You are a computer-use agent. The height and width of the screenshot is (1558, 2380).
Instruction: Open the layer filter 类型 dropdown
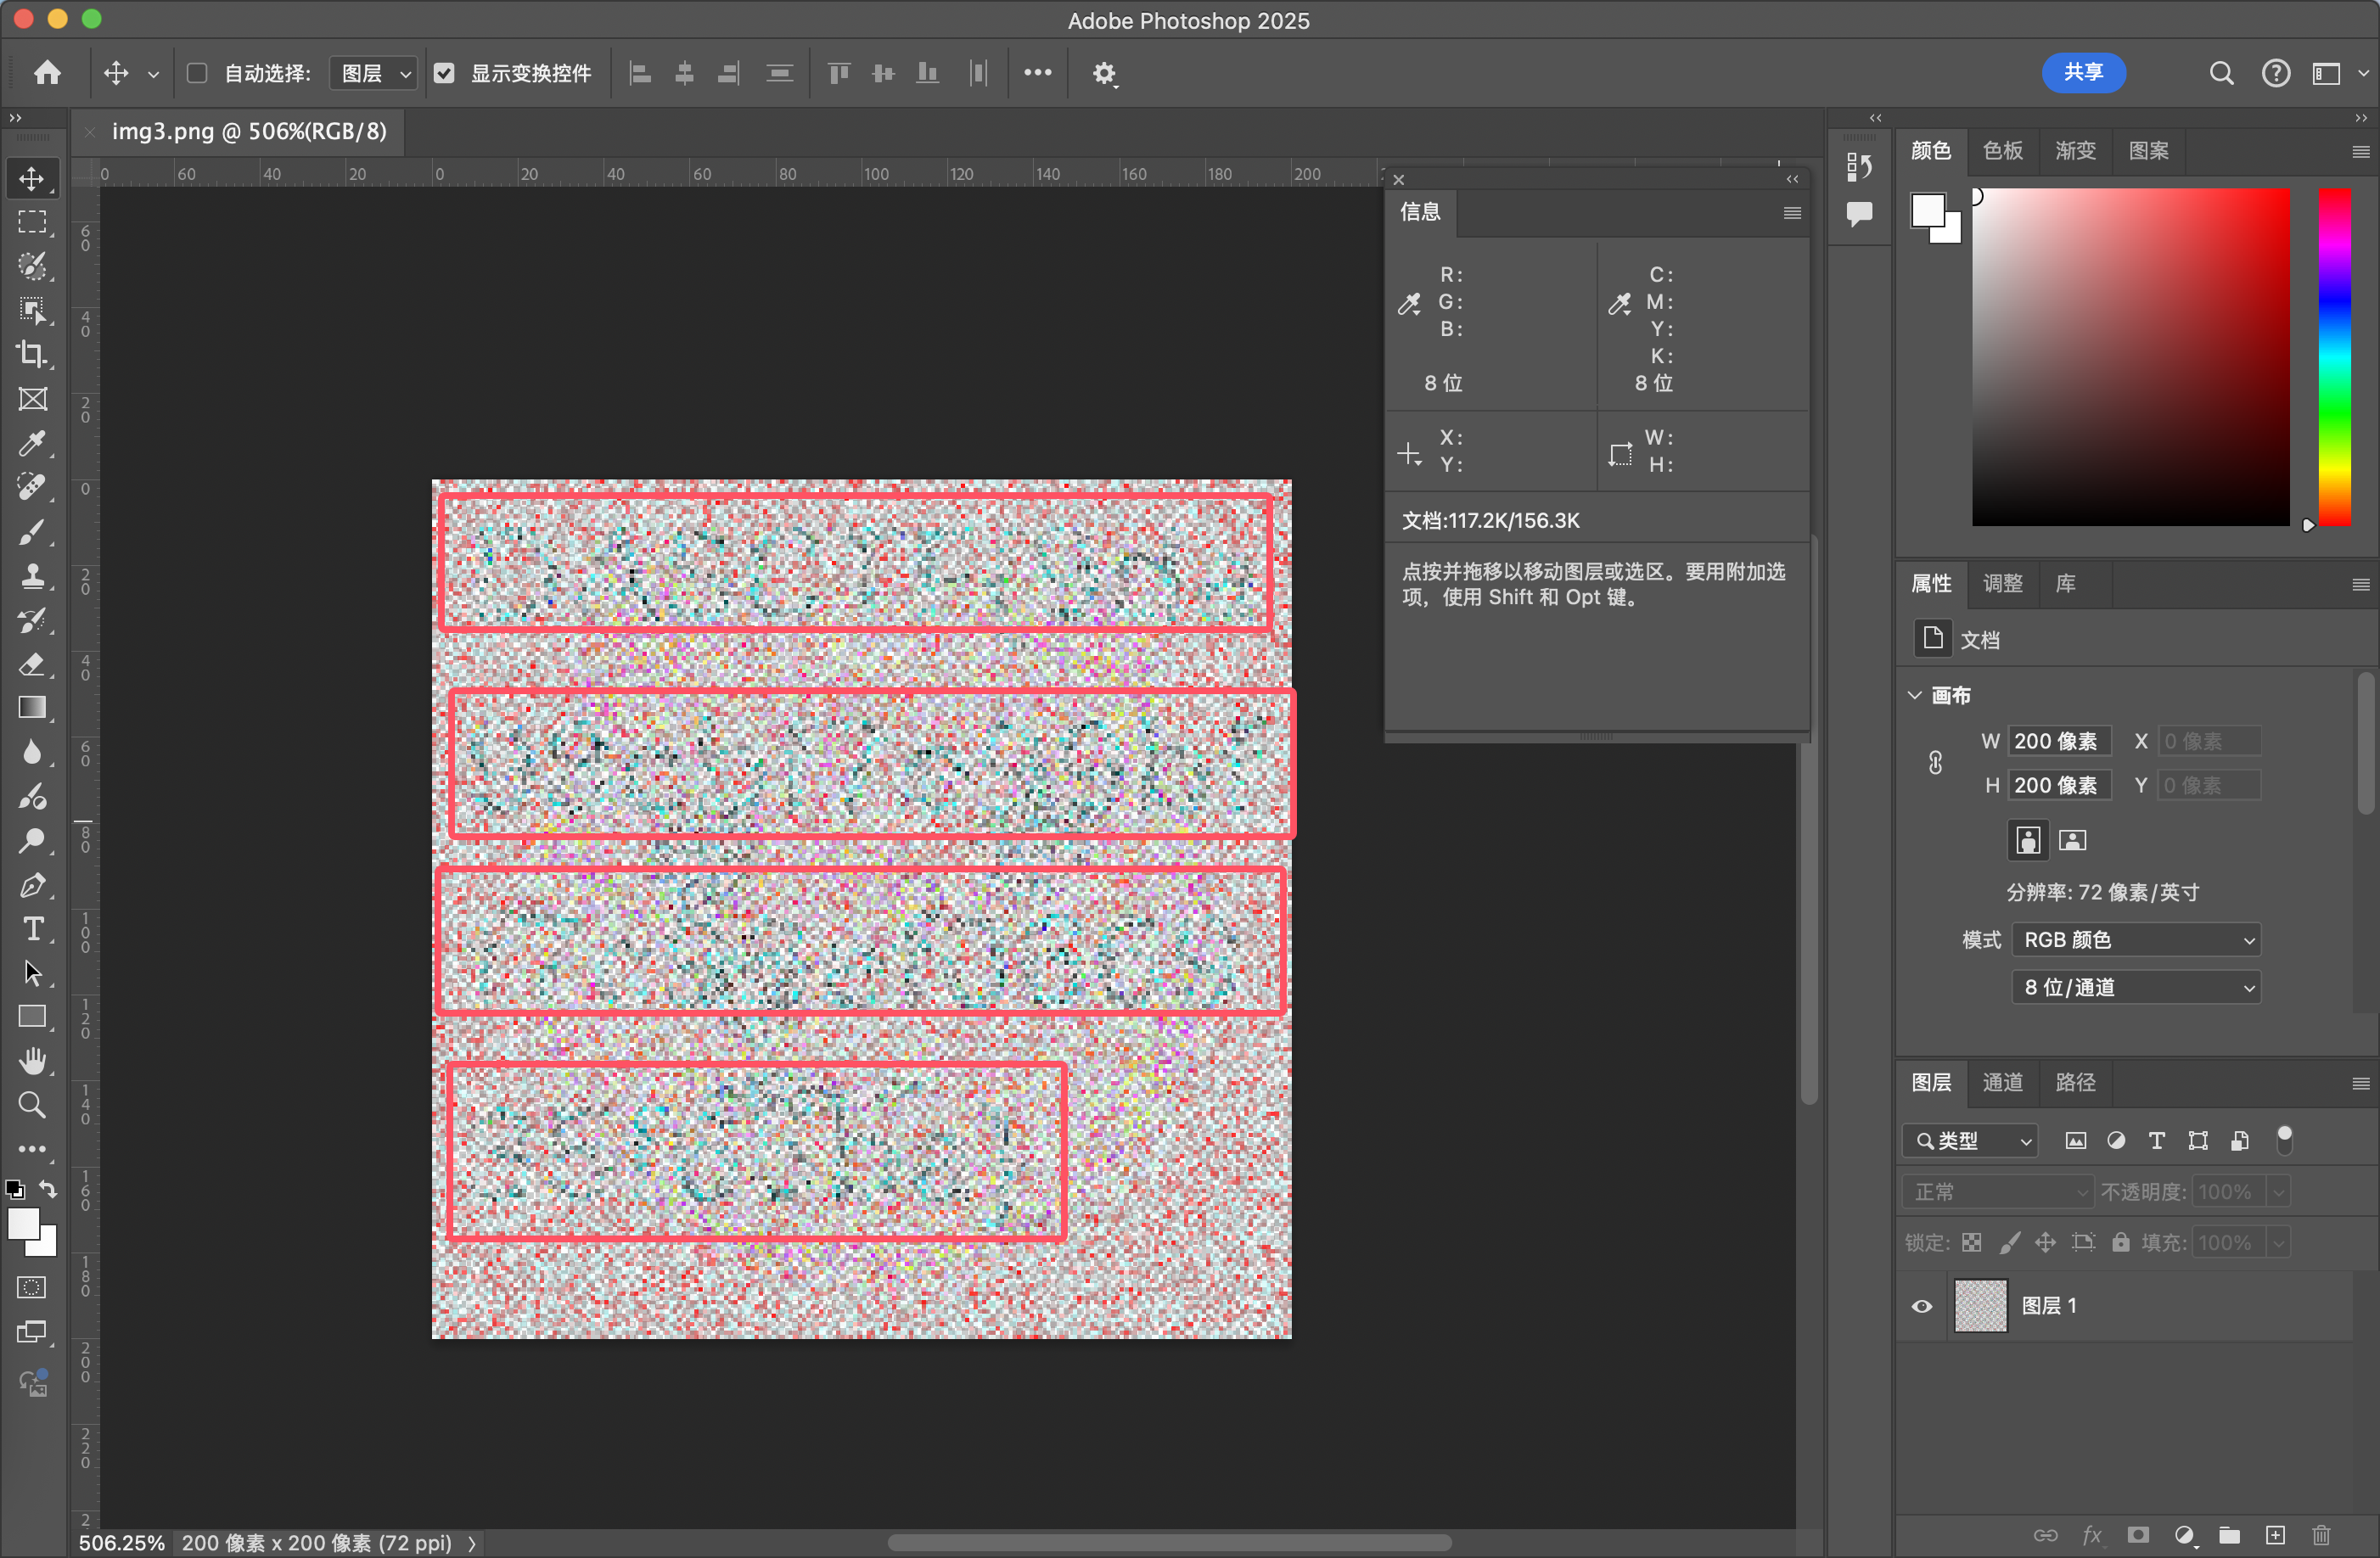pos(1971,1140)
